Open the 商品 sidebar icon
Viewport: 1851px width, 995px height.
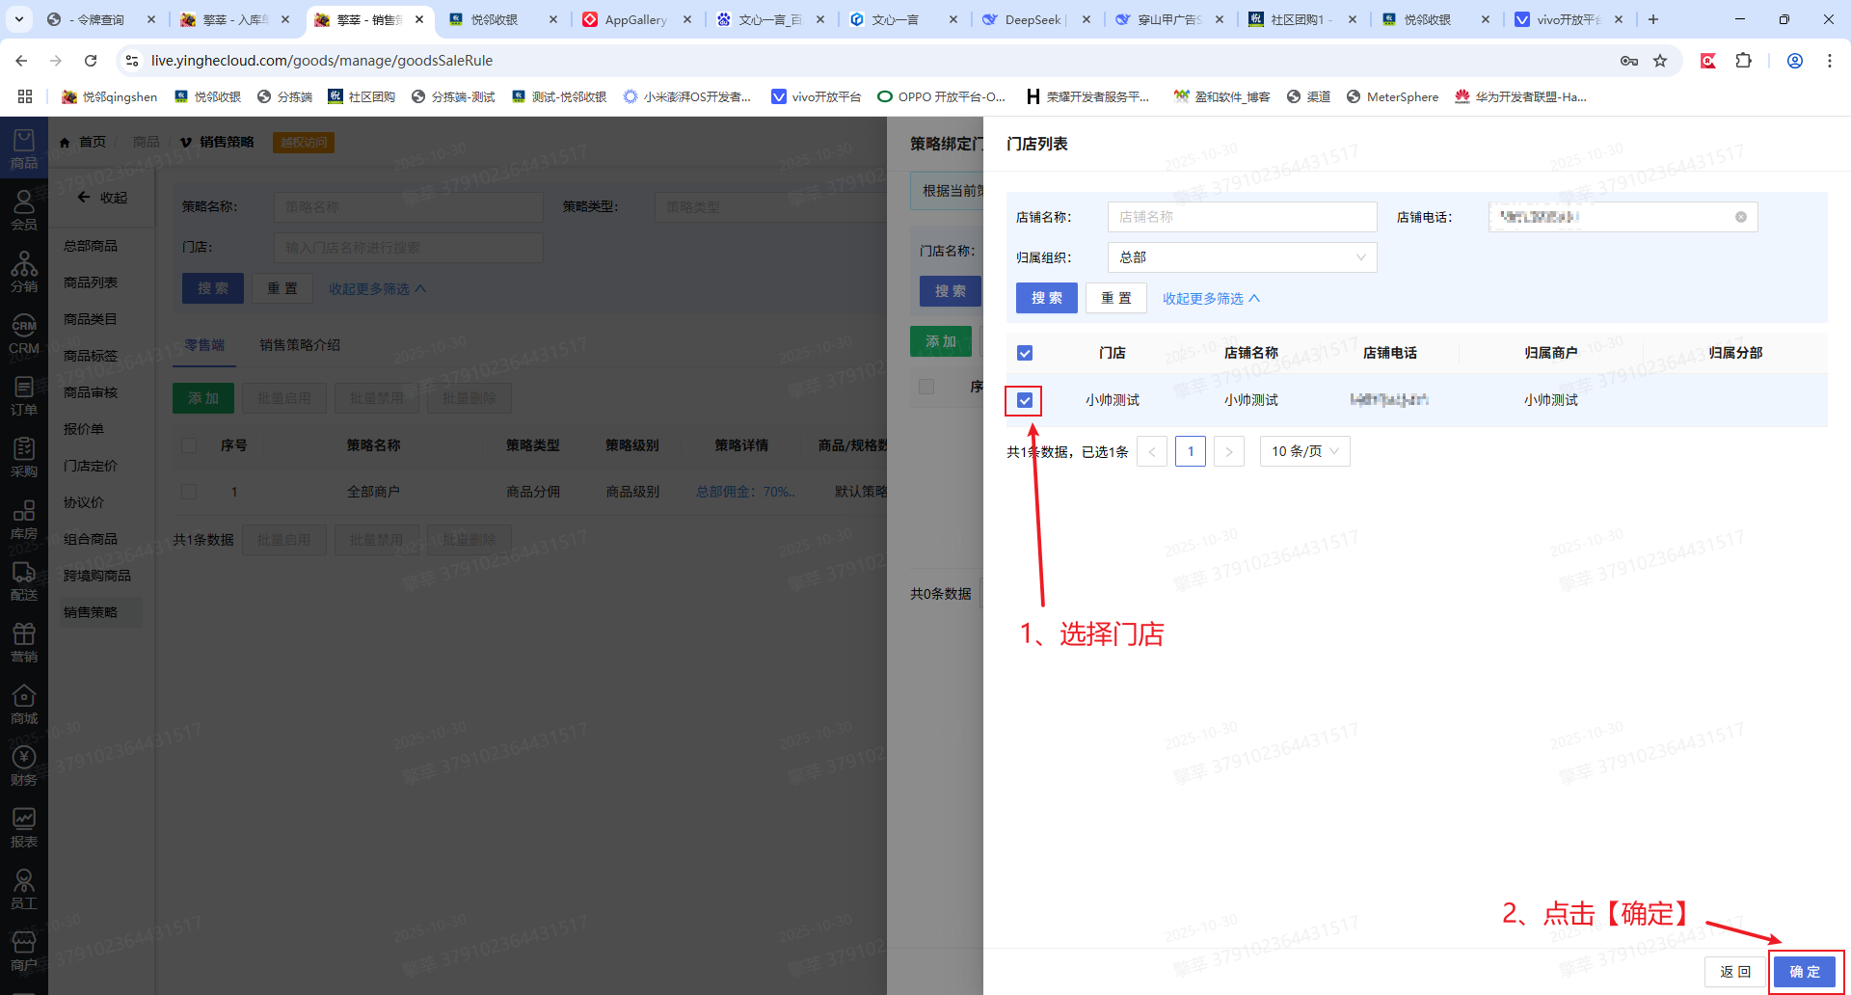24,148
